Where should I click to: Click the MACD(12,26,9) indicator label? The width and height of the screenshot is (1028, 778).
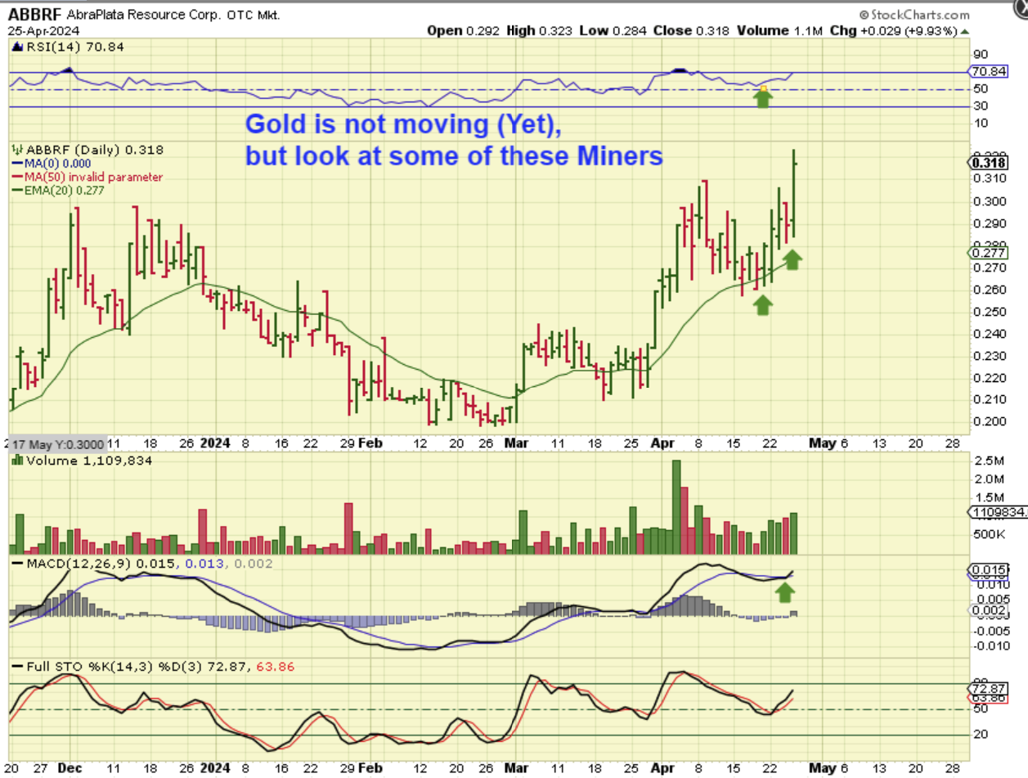point(82,564)
